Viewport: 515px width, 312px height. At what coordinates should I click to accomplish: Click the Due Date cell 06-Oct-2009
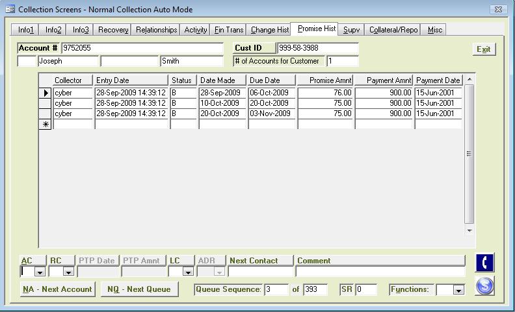tap(272, 93)
